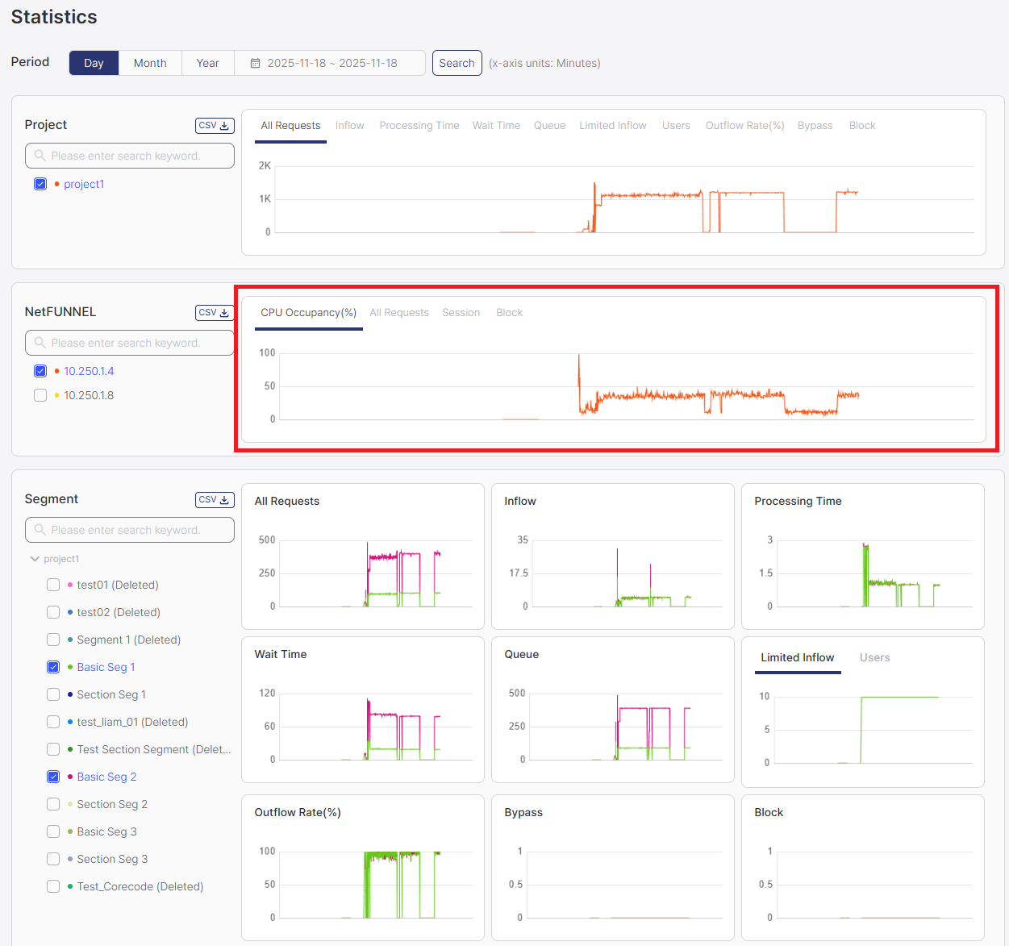Click the Search button

tap(457, 62)
